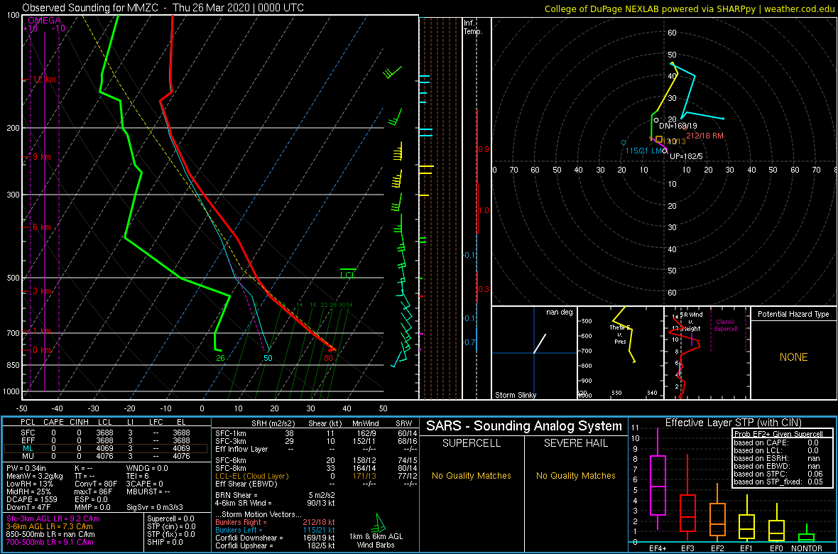Click the 'Classic Supercell' label
The width and height of the screenshot is (838, 554).
click(725, 325)
